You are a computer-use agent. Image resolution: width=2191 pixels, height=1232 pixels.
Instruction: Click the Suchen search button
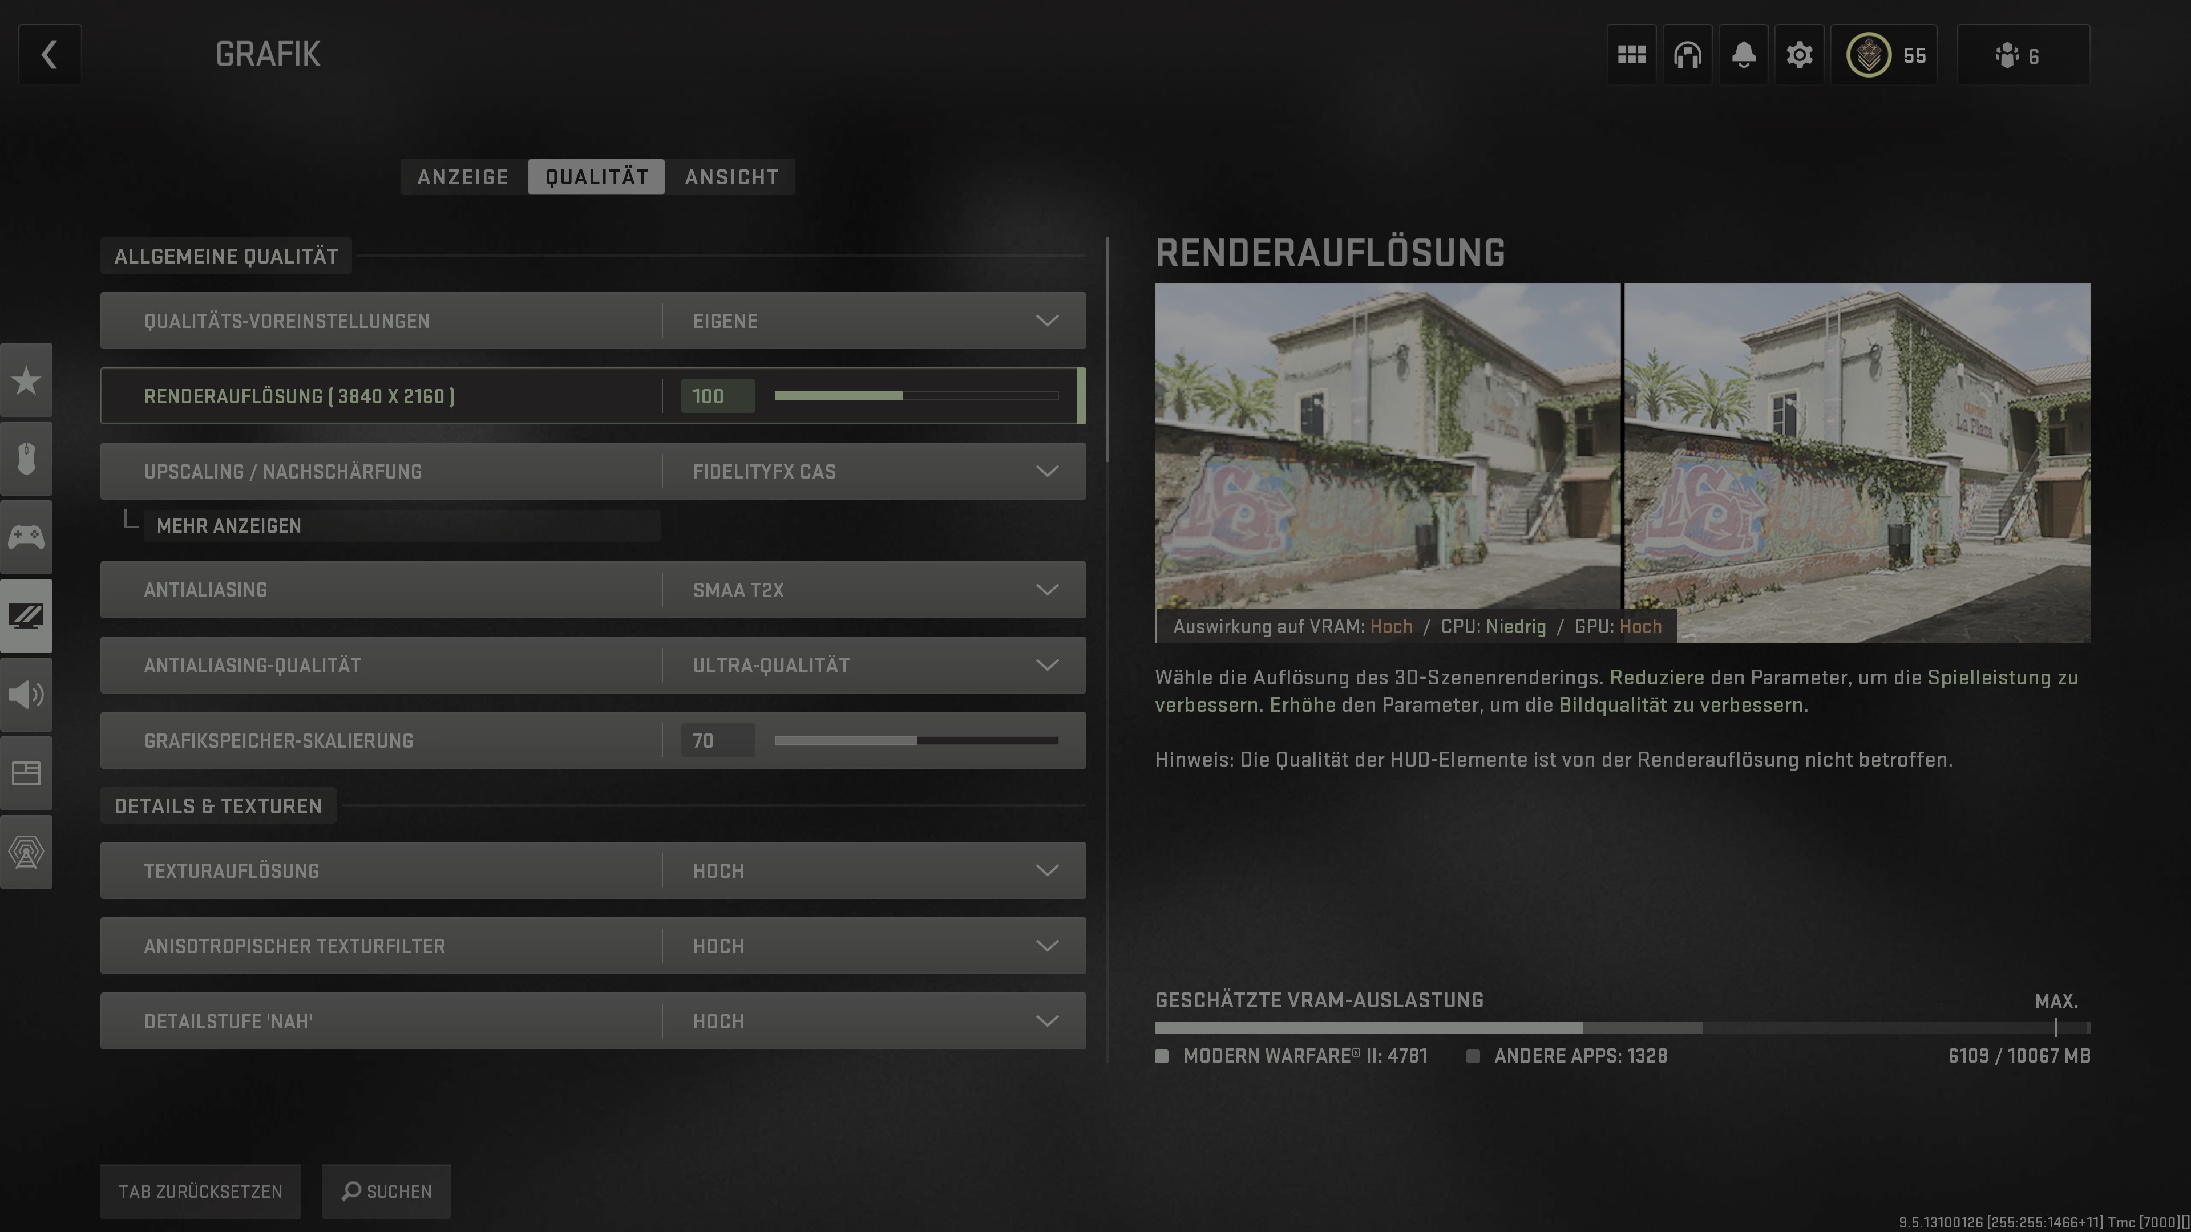(386, 1191)
